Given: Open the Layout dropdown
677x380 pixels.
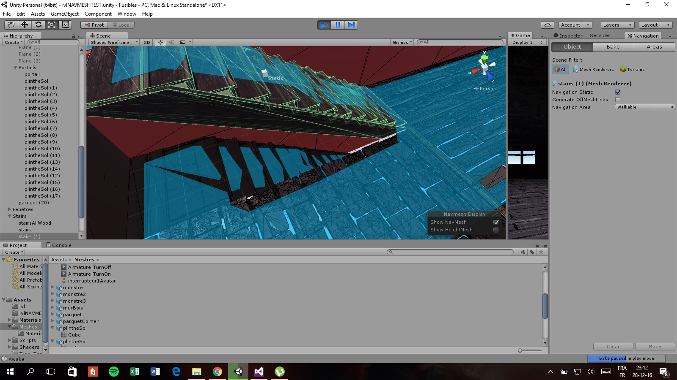Looking at the screenshot, I should click(x=655, y=25).
